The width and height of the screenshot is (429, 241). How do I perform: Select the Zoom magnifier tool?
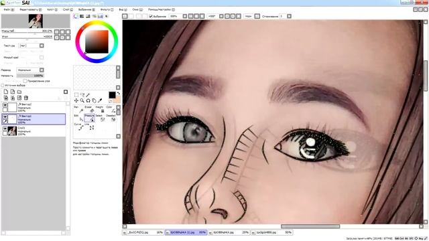pyautogui.click(x=82, y=100)
